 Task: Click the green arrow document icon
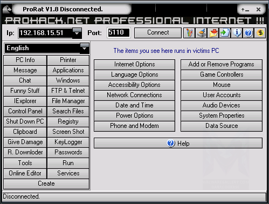225,33
